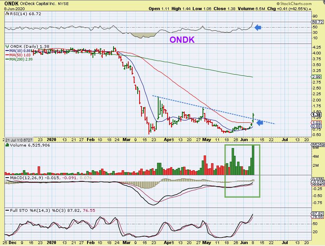Click the Open 1.11 value
The height and width of the screenshot is (246, 325).
pos(159,9)
